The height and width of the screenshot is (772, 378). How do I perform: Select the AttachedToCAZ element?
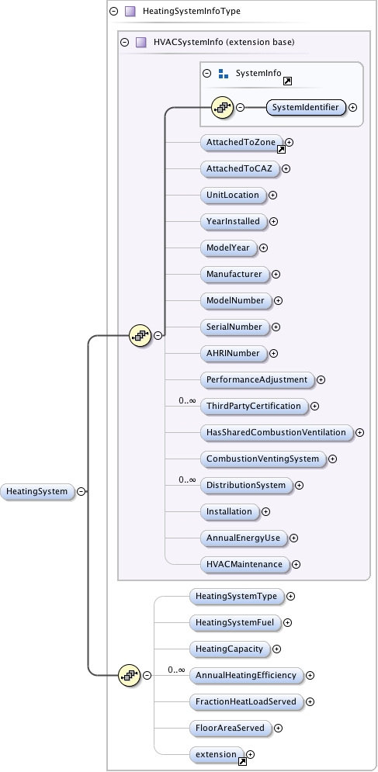click(x=240, y=168)
